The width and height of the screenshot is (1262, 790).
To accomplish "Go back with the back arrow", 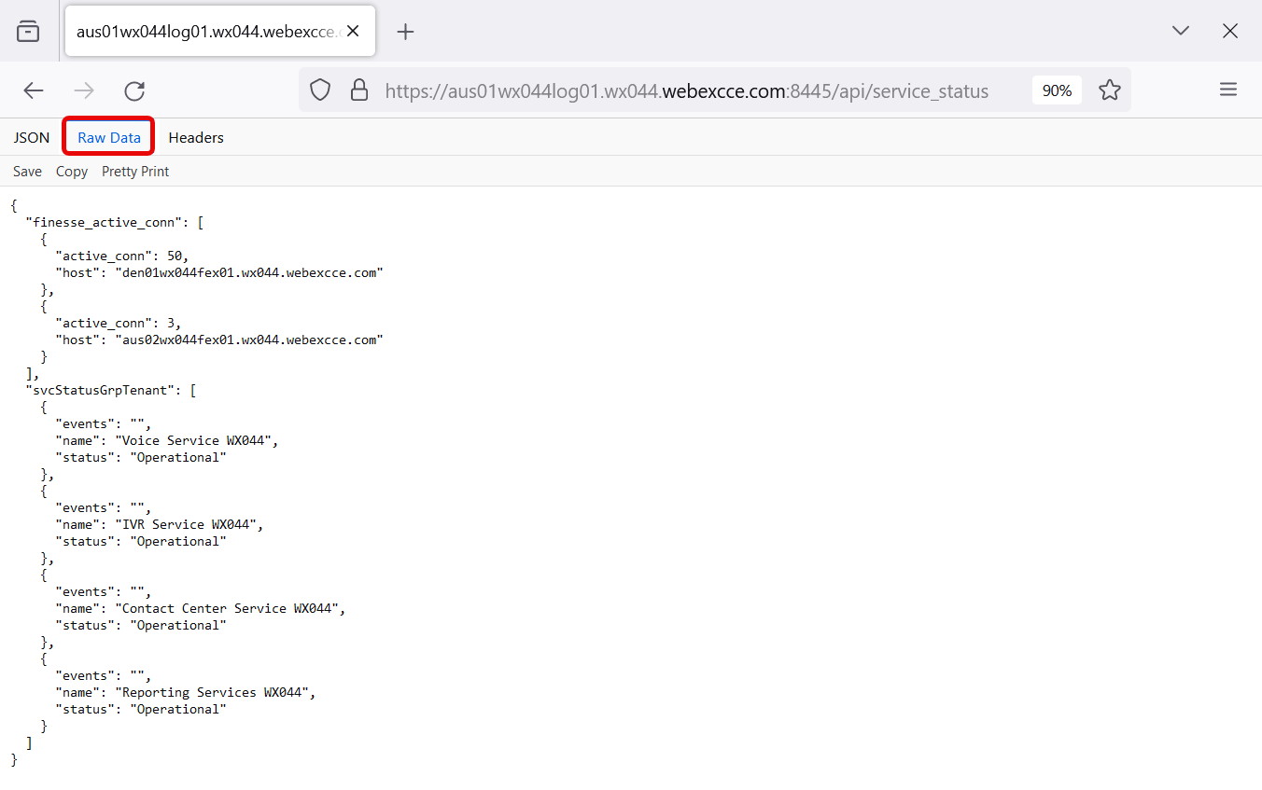I will [x=34, y=90].
